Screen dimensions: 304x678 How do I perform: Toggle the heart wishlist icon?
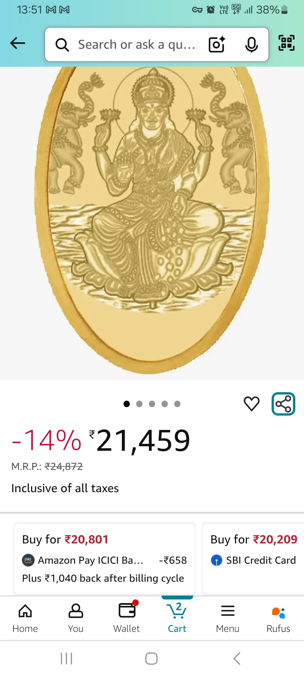pos(252,403)
